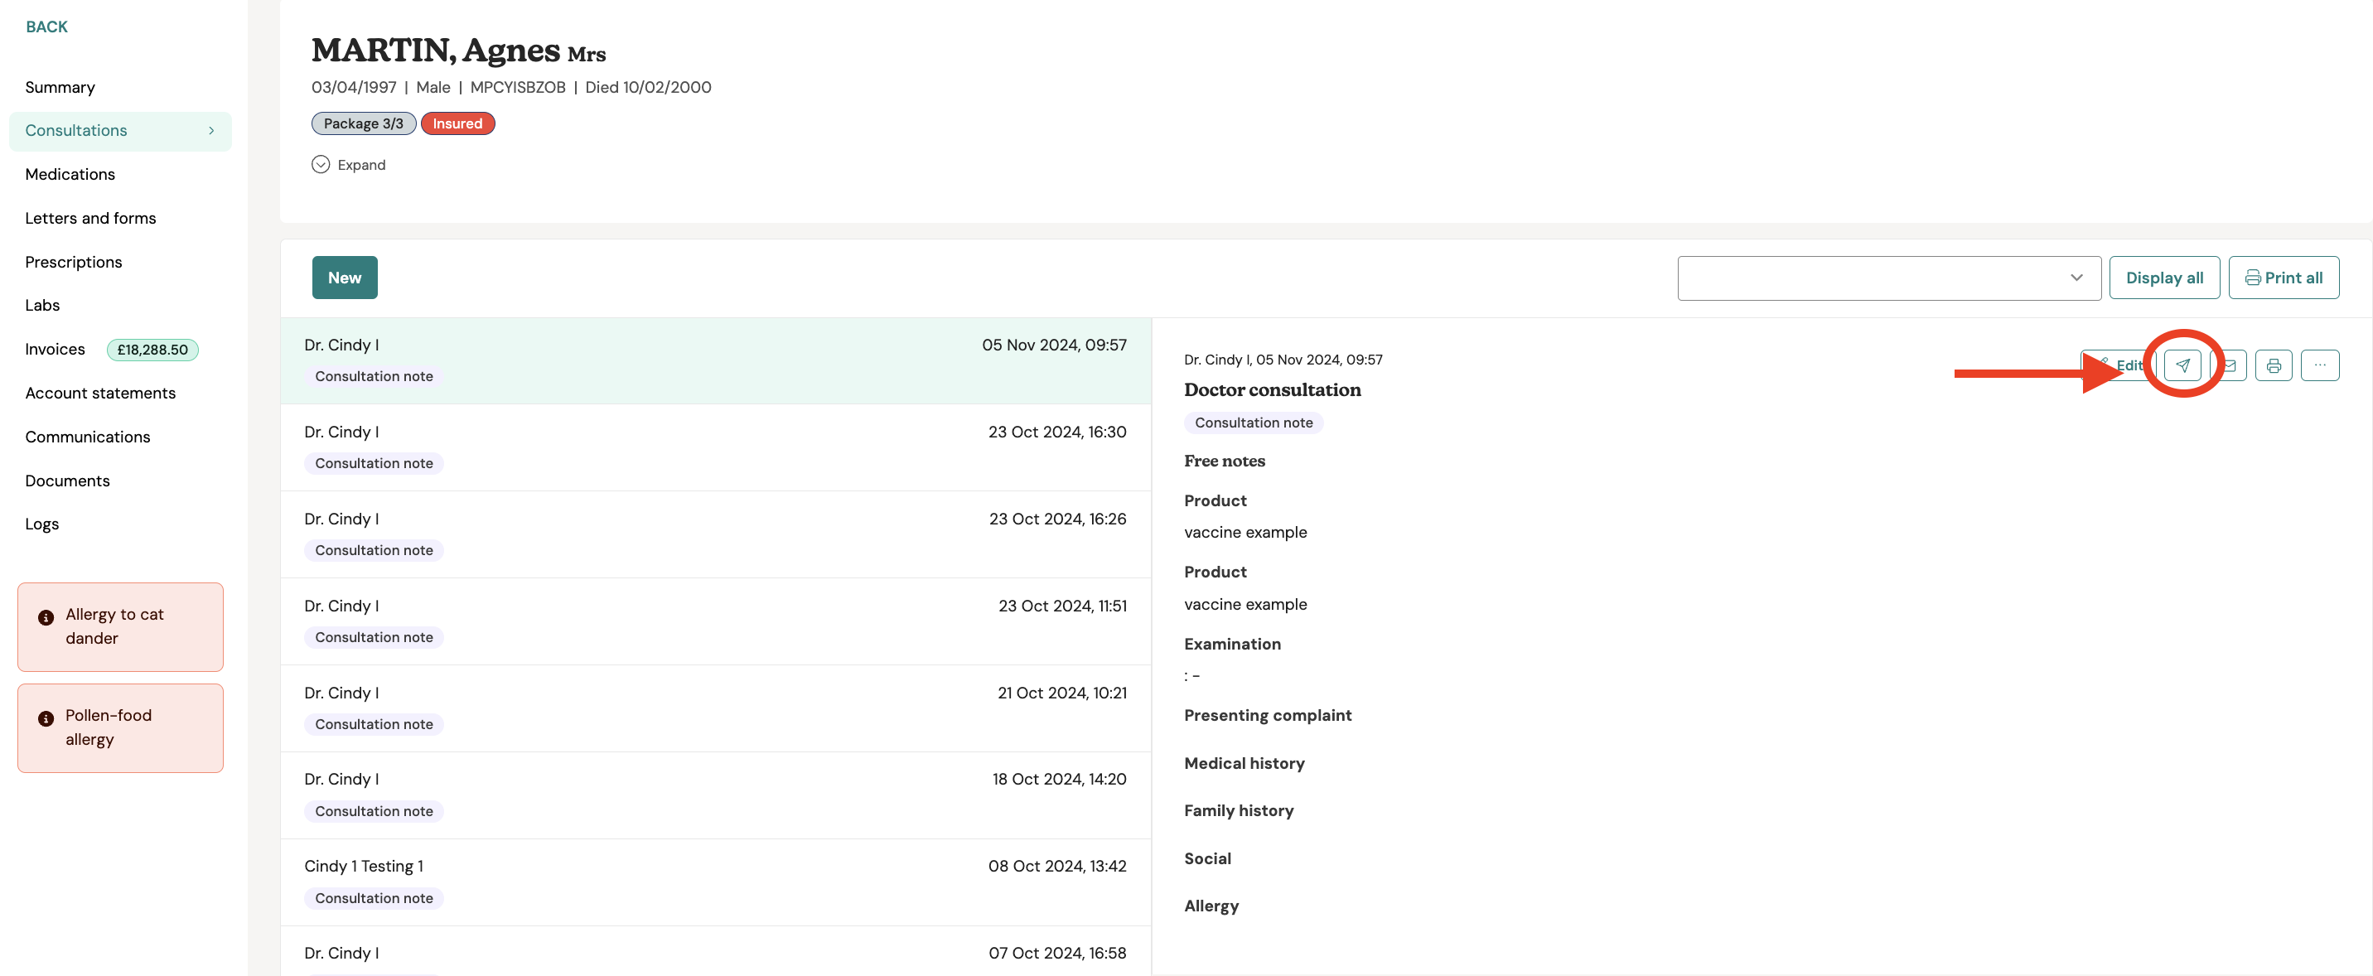Click the £18,288.50 invoices balance badge
Screen dimensions: 2373x976
(x=152, y=349)
